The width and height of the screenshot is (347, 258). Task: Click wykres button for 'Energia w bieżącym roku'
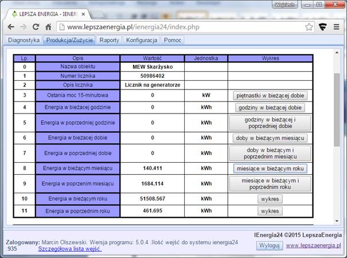270,199
